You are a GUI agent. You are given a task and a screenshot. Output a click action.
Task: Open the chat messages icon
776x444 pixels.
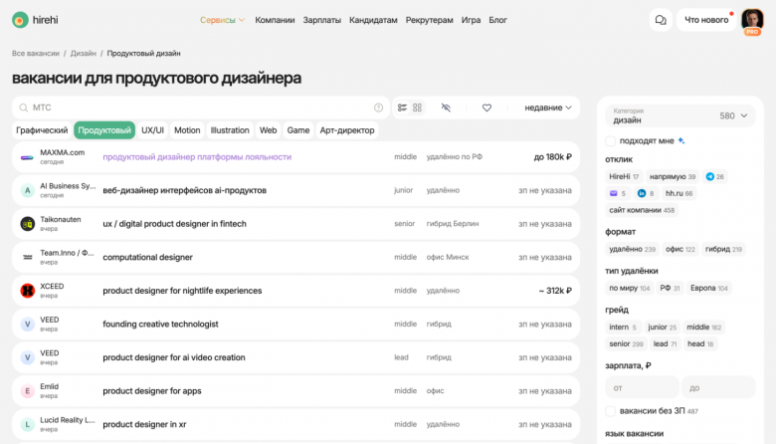[x=661, y=20]
